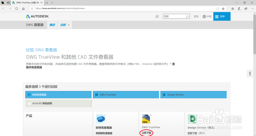Click the 比较 DWG 查看器 heading
The image size is (256, 136).
coord(41,50)
